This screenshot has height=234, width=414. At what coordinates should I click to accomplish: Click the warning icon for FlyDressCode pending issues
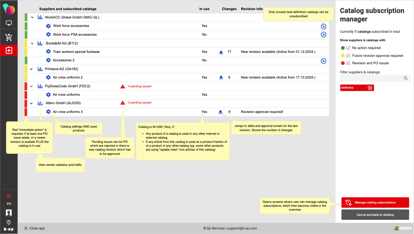point(123,86)
